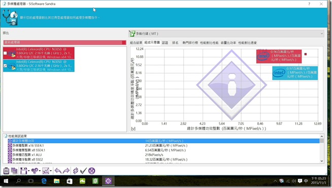This screenshot has width=332, height=188.
Task: Click the purple cancel X circle icon
Action: pos(92,171)
